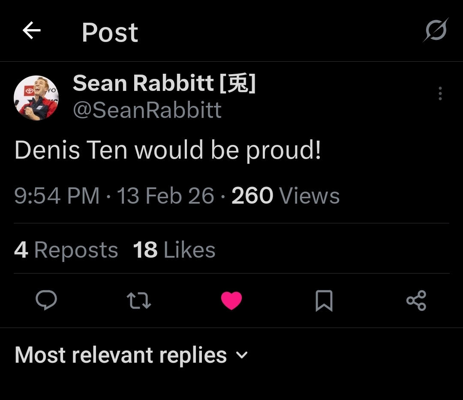The height and width of the screenshot is (400, 463).
Task: Tap the @SeanRabbitt handle
Action: (147, 110)
